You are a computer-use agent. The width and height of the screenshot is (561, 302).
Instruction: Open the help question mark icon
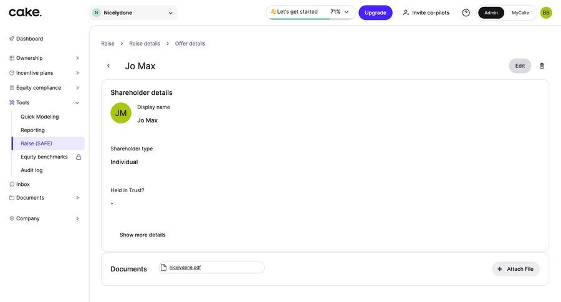(x=466, y=12)
